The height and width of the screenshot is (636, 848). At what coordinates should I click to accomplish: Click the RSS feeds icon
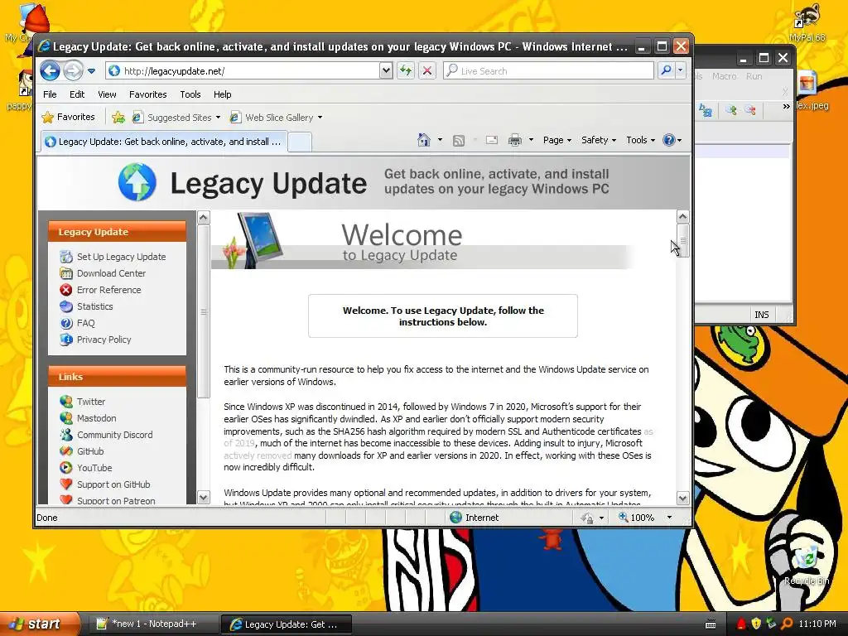[x=459, y=141]
